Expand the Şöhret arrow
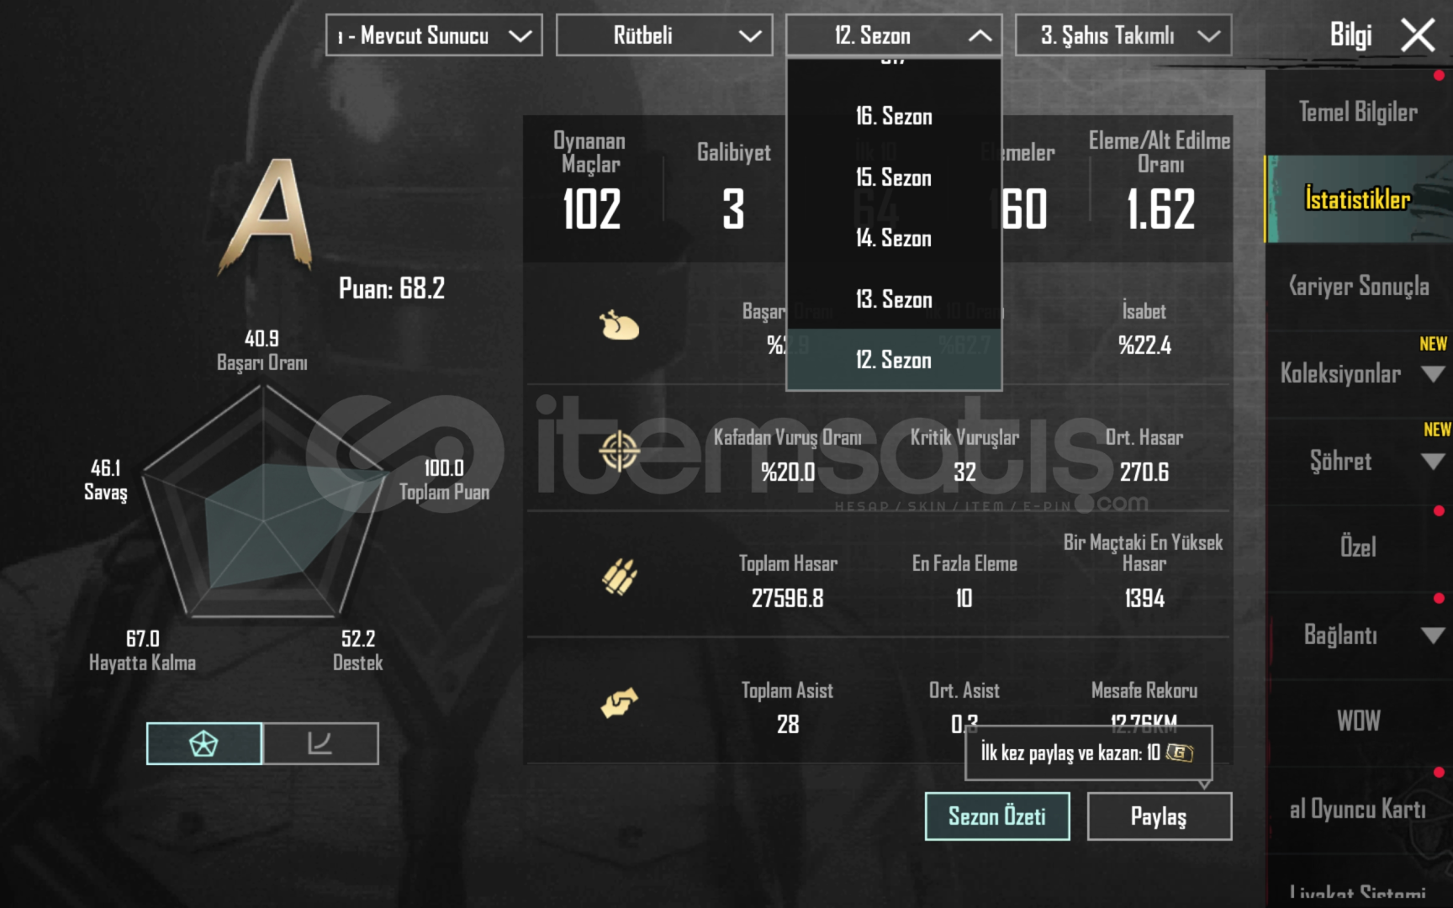 pyautogui.click(x=1433, y=461)
